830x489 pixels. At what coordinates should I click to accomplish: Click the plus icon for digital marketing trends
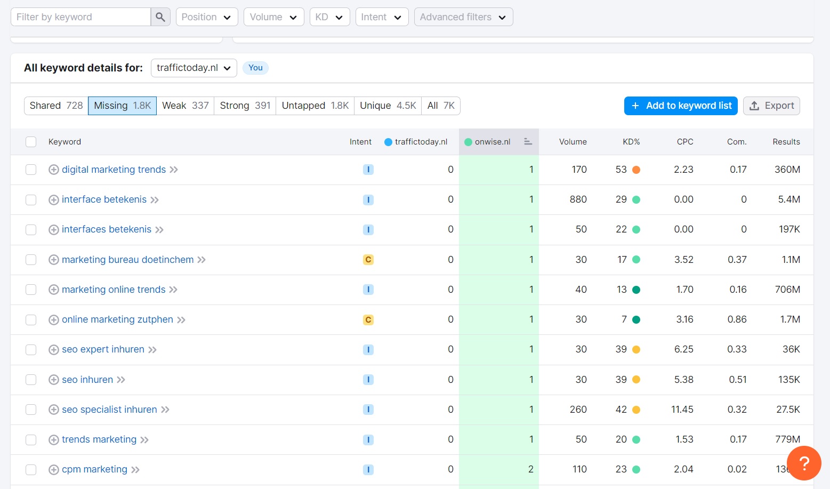tap(53, 170)
